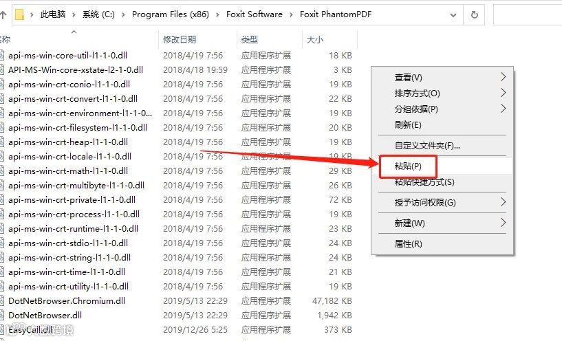Open 授予访问权限(G) submenu
Viewport: 562px width, 341px height.
tap(442, 203)
